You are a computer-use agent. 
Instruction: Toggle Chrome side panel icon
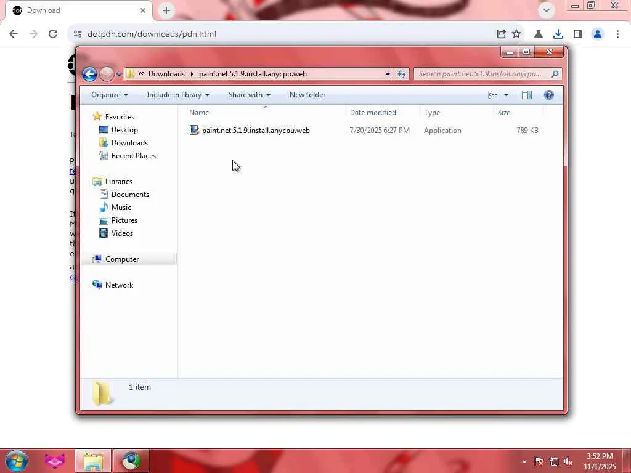click(x=578, y=34)
